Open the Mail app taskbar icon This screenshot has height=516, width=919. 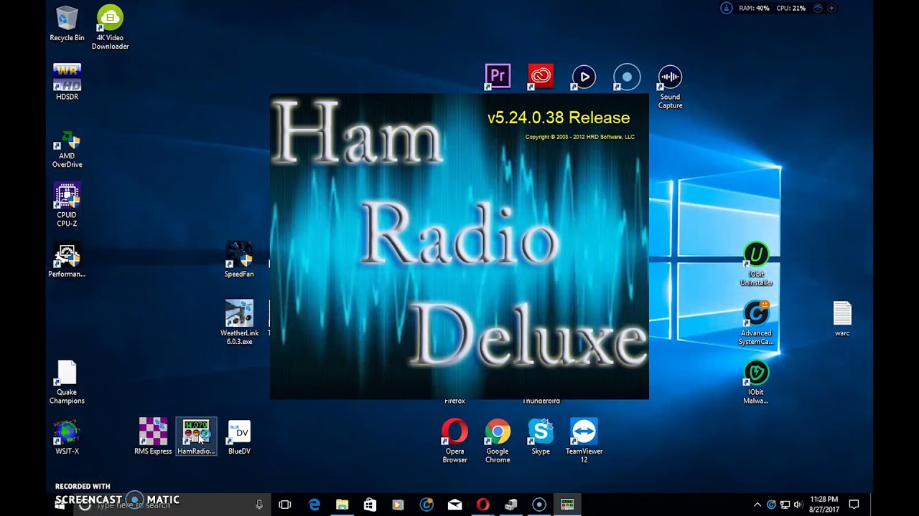(x=454, y=505)
